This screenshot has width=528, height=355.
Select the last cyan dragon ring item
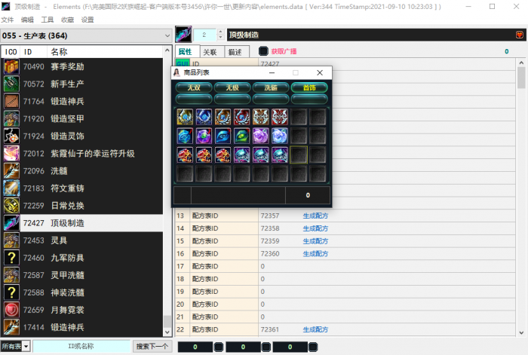click(280, 155)
